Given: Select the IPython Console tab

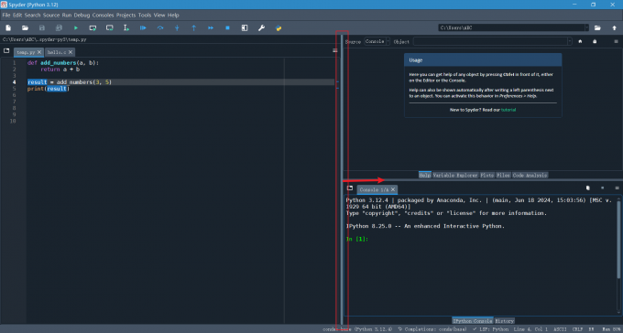Looking at the screenshot, I should 473,321.
